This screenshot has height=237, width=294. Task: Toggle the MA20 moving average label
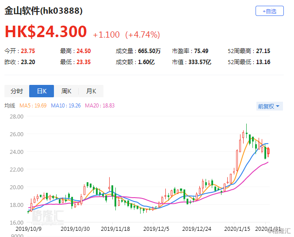tap(100, 106)
